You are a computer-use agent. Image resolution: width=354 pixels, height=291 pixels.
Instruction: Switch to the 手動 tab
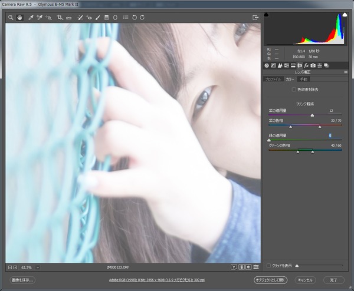coord(304,79)
